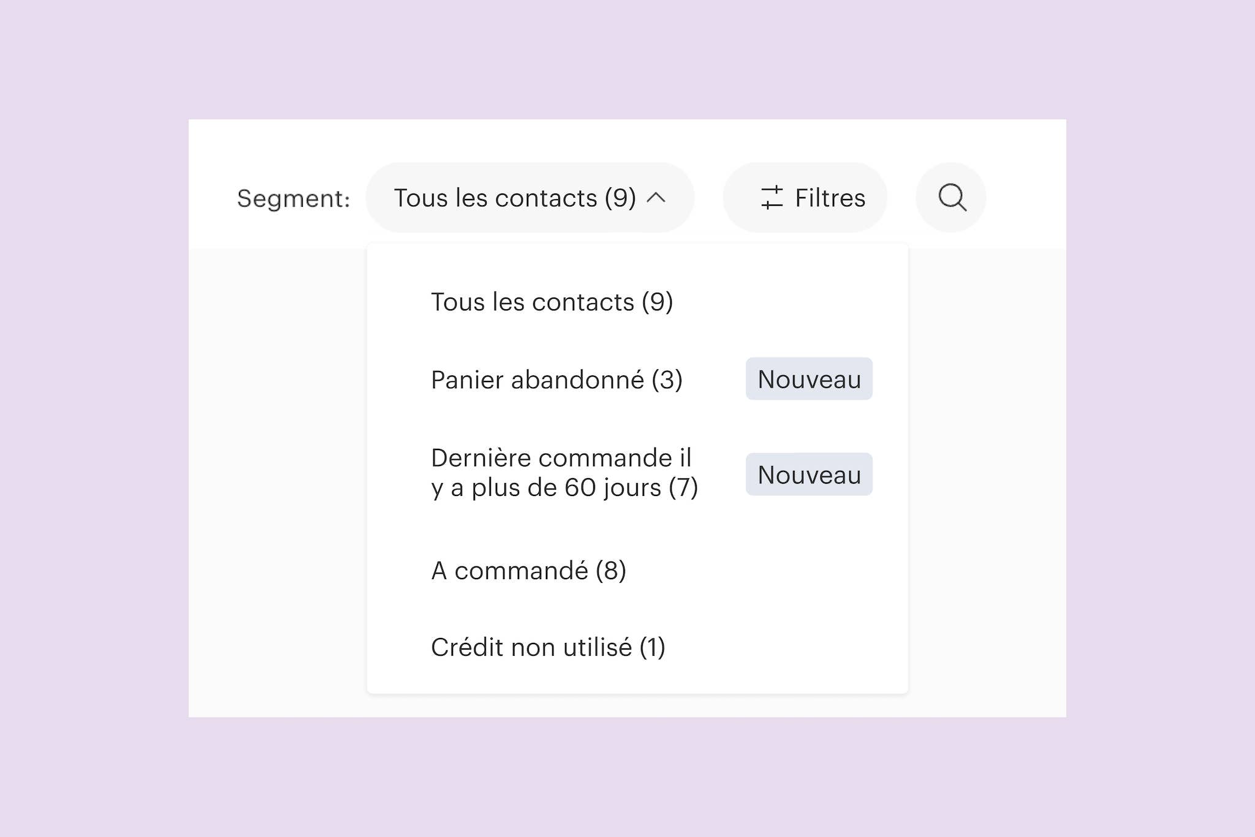This screenshot has height=837, width=1255.
Task: Click the grey area right of the dropdown list
Action: click(x=987, y=478)
